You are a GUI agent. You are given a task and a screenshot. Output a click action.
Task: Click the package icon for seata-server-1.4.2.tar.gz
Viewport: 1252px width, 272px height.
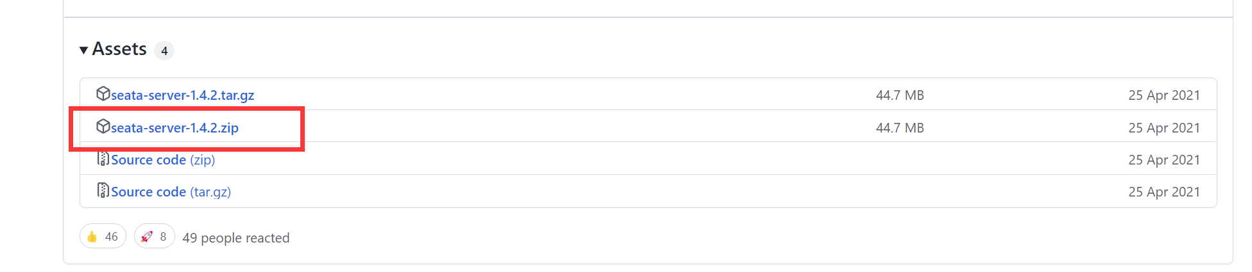coord(103,94)
